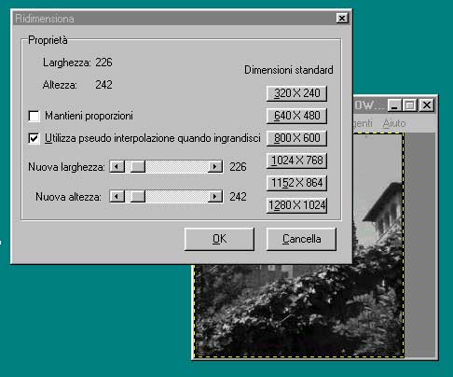Pick the 1280 X 1024 dimension button
The image size is (453, 377).
pos(296,205)
